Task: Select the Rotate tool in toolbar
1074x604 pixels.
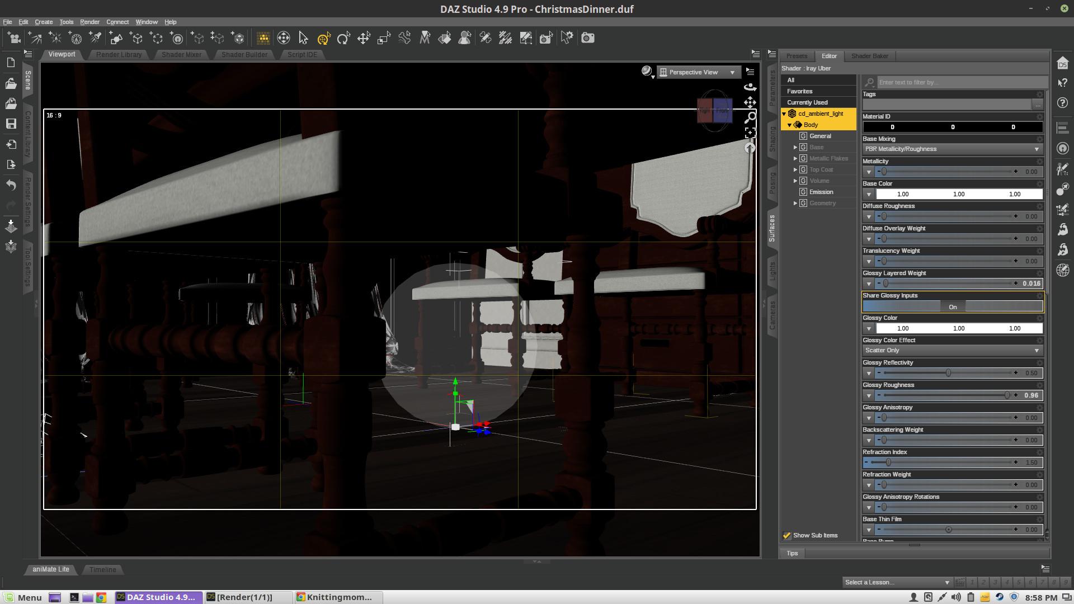Action: (x=343, y=38)
